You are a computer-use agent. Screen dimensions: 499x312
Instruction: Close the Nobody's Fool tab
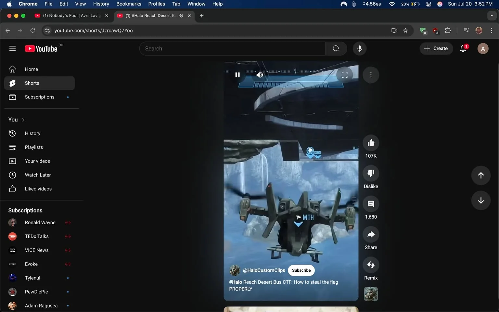[107, 16]
